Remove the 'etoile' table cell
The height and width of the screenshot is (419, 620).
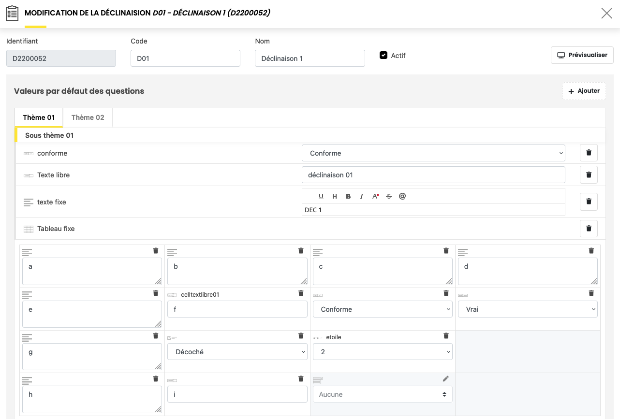[x=446, y=336]
